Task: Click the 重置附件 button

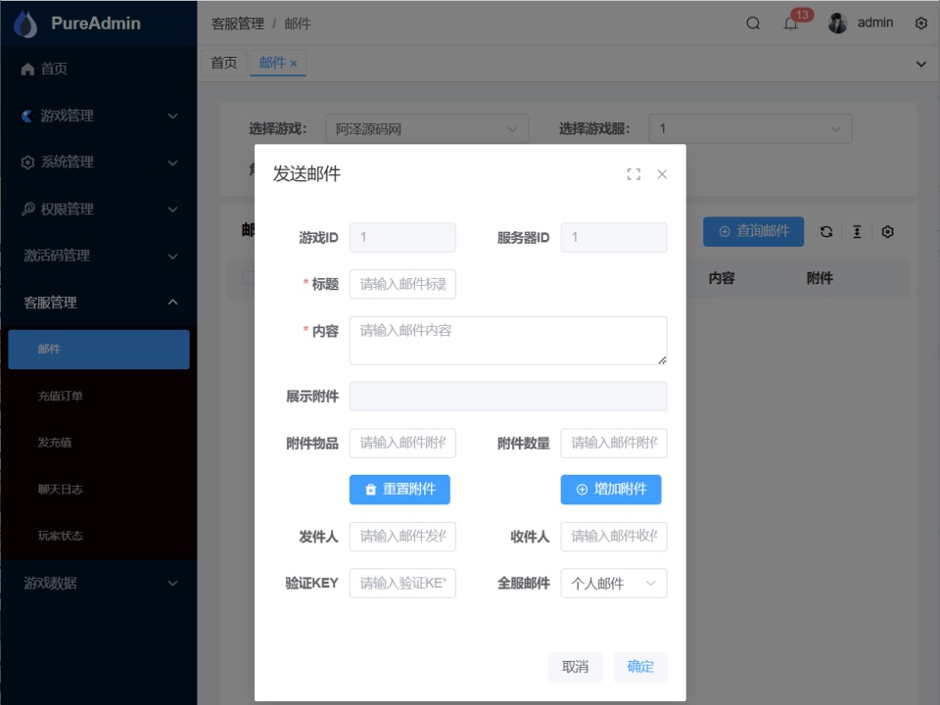Action: [399, 490]
